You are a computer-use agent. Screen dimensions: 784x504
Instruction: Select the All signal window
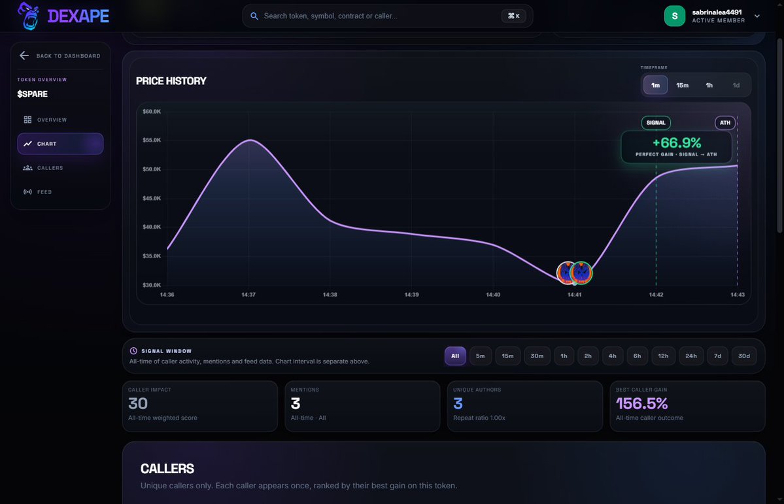click(455, 356)
